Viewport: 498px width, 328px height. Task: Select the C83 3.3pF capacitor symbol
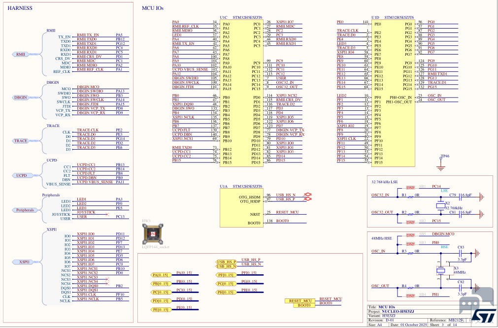pyautogui.click(x=461, y=253)
